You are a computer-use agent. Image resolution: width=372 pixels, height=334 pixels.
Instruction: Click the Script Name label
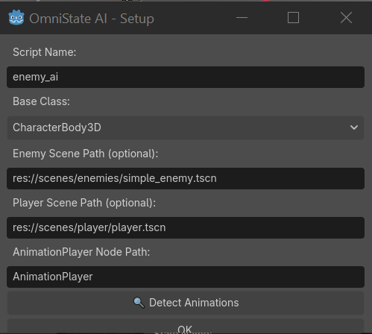45,52
